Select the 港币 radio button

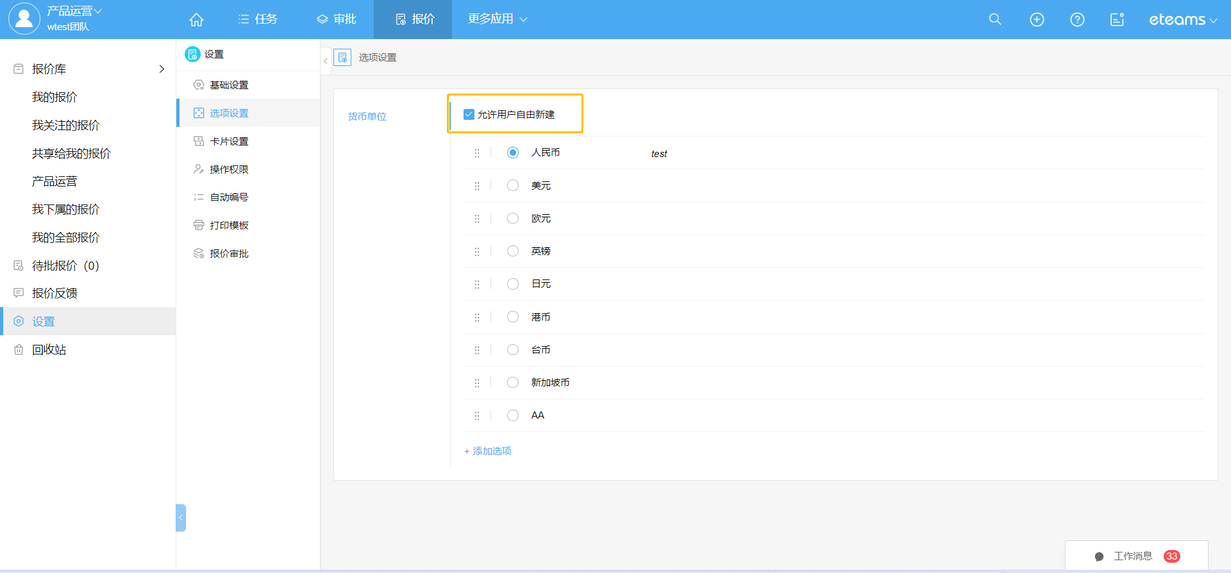point(513,317)
